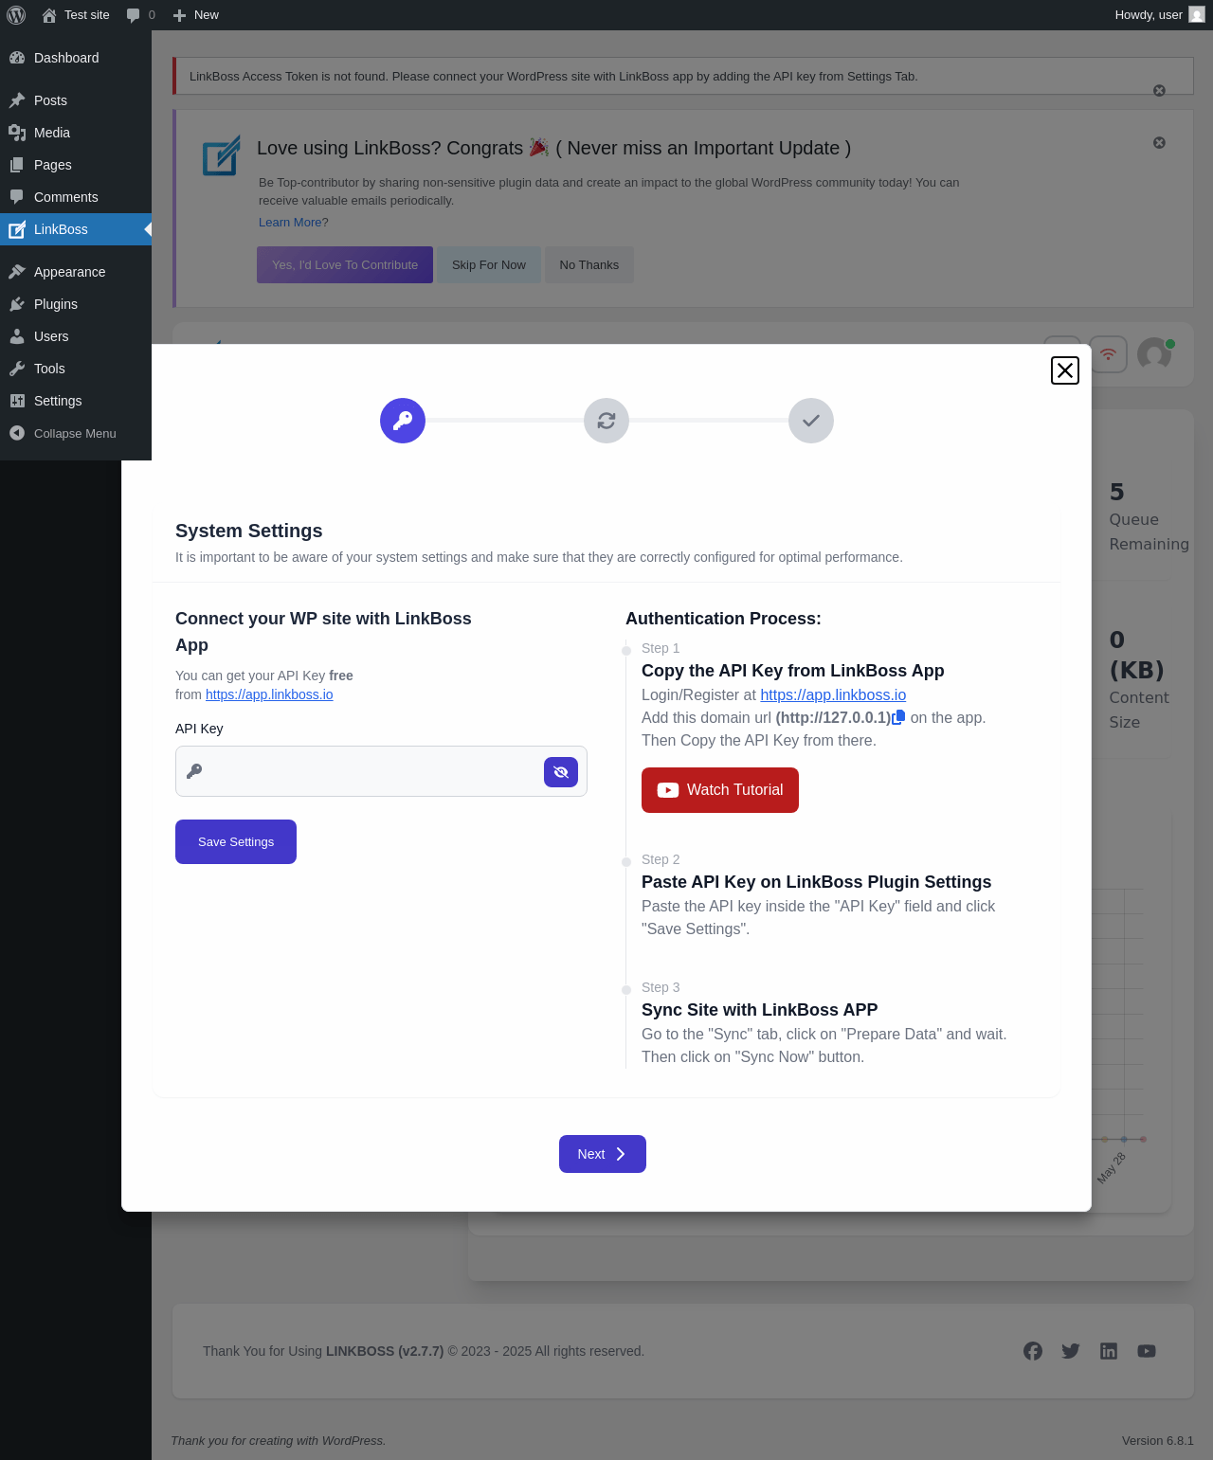Click No Thanks button
The height and width of the screenshot is (1460, 1213).
tap(589, 265)
